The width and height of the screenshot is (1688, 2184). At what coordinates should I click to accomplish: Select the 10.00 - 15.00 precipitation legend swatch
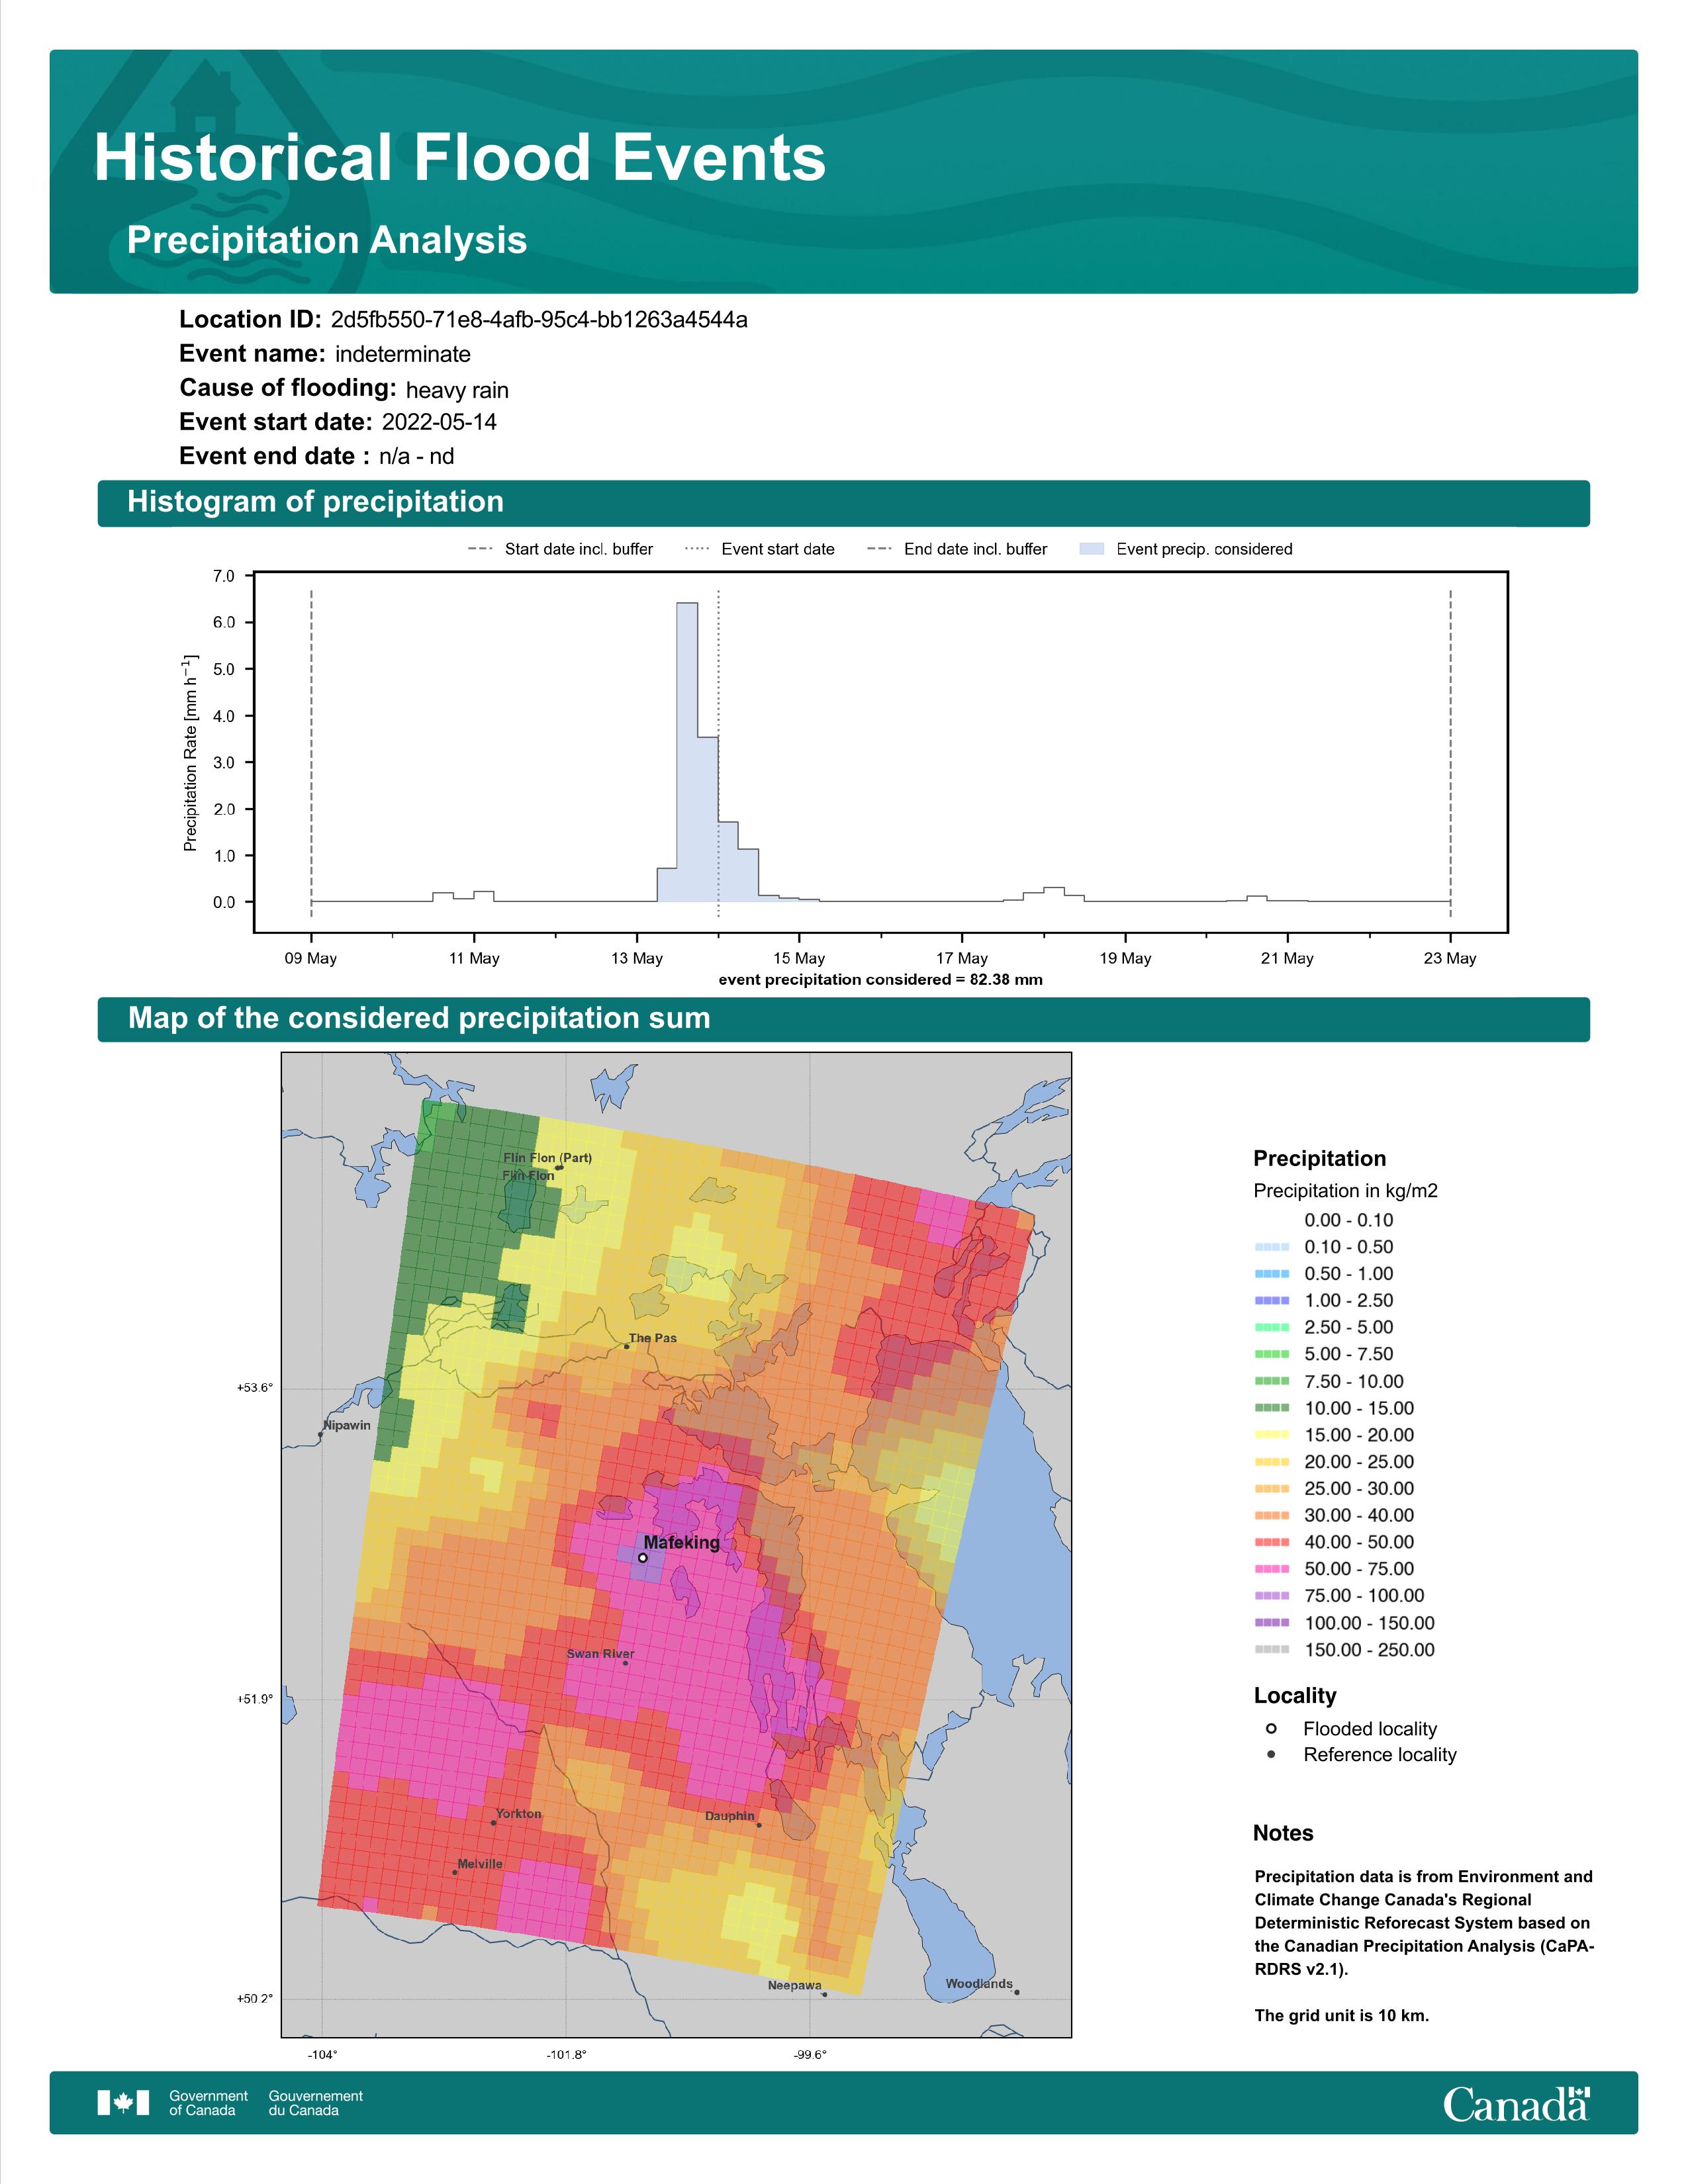pos(1272,1408)
